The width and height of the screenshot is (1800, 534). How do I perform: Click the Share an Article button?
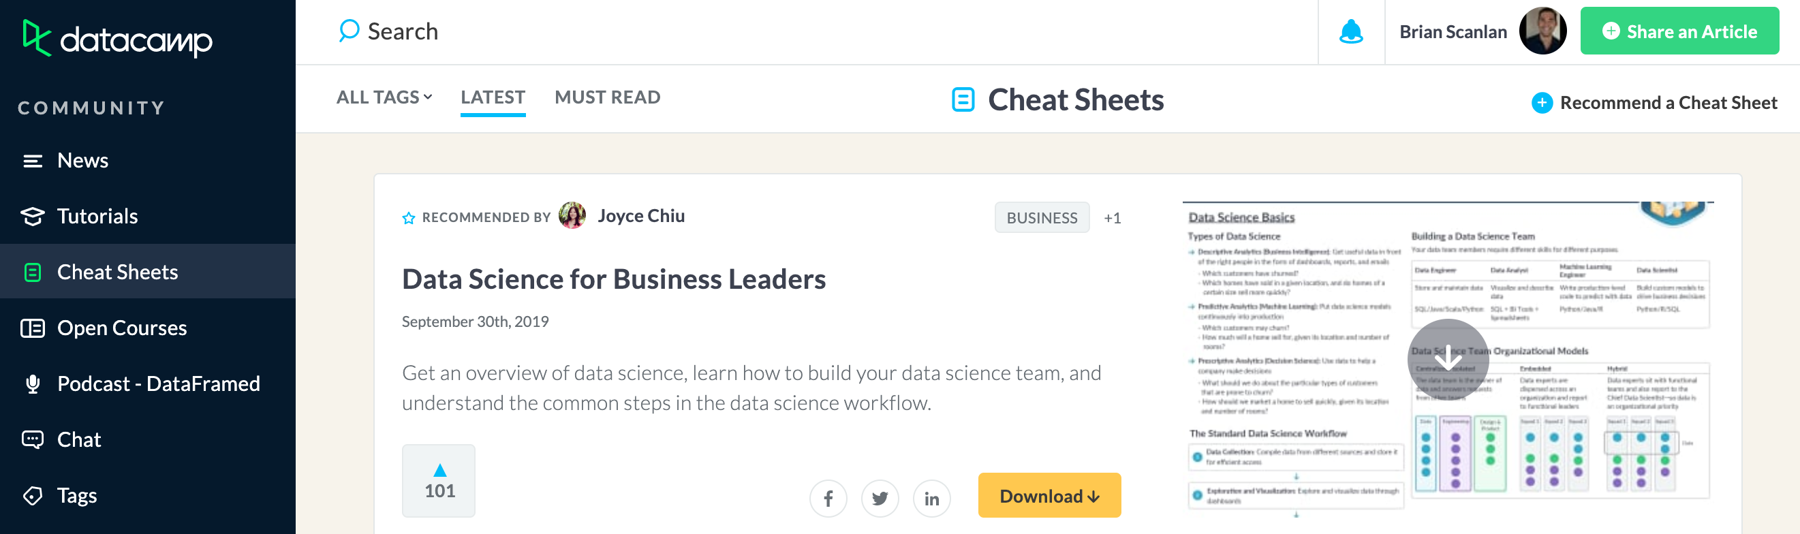[x=1679, y=31]
